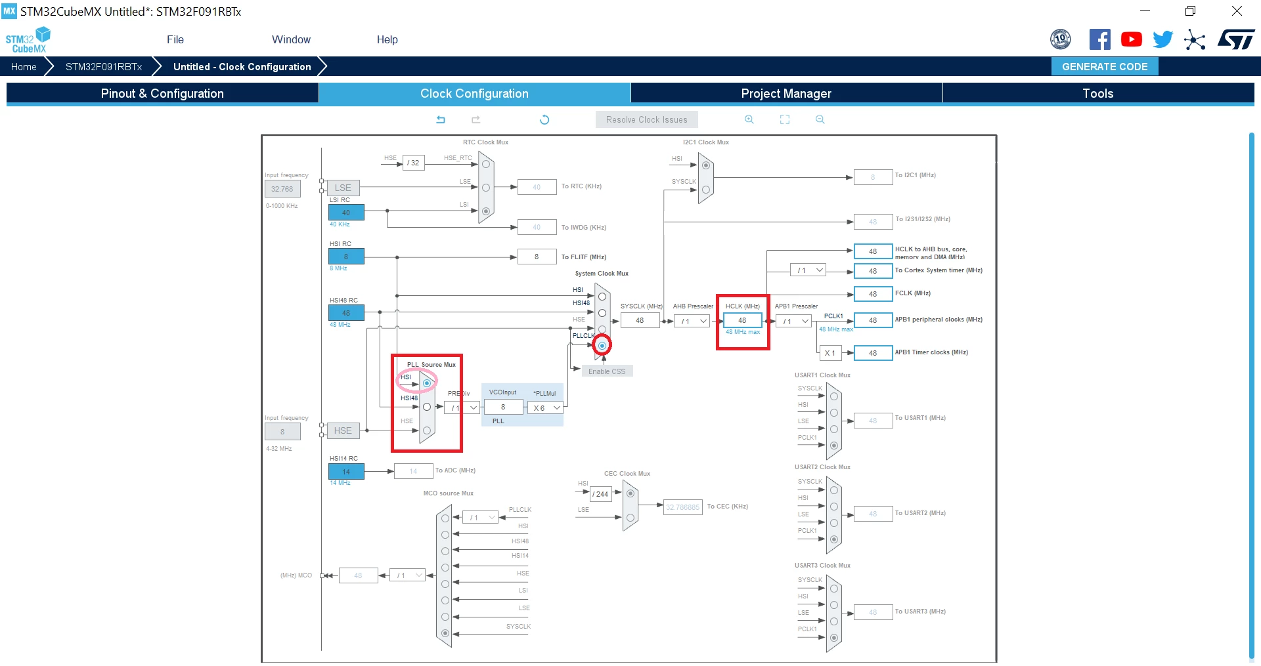The height and width of the screenshot is (666, 1261).
Task: Click the HCLK (MHz) value field
Action: pyautogui.click(x=743, y=320)
